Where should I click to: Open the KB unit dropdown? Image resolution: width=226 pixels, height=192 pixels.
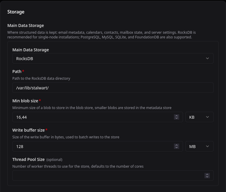199,117
